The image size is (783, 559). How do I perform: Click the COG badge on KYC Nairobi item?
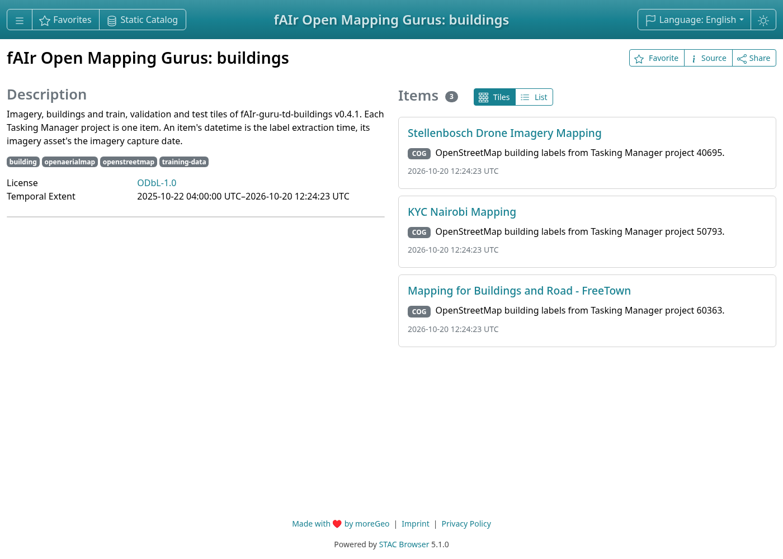pos(419,232)
